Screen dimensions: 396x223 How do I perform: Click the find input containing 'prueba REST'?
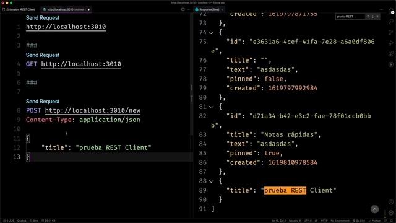tap(350, 17)
